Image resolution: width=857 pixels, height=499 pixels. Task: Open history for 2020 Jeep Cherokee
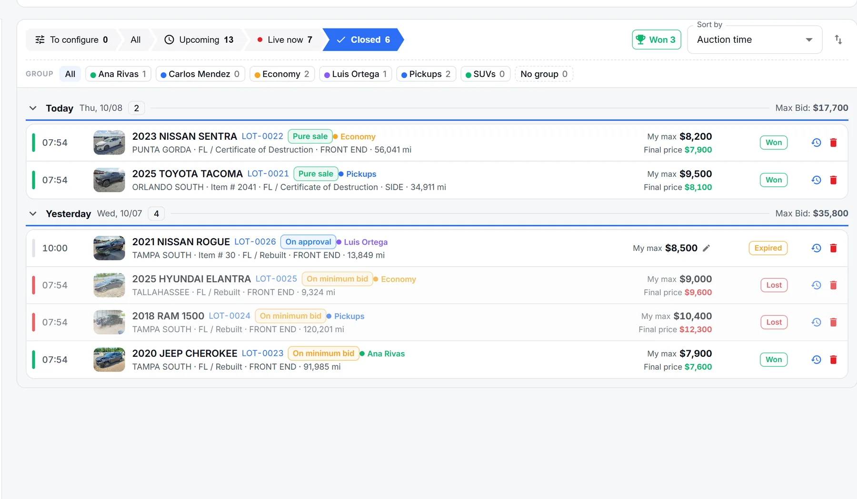pyautogui.click(x=816, y=360)
